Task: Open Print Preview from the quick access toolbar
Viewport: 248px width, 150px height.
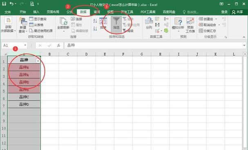Action: click(x=32, y=4)
